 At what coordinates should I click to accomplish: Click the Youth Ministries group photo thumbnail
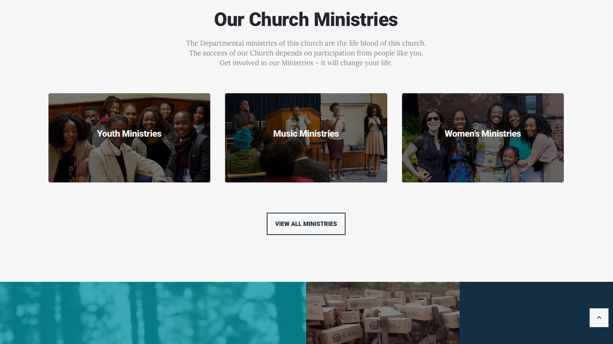point(129,138)
